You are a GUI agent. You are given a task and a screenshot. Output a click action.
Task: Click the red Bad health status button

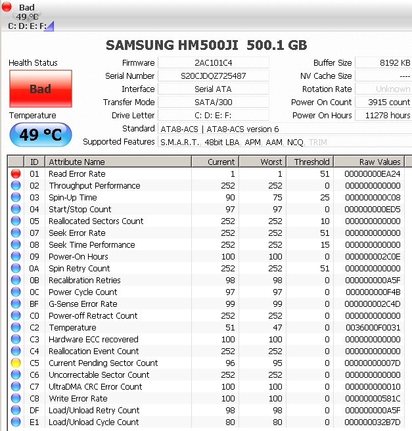41,89
